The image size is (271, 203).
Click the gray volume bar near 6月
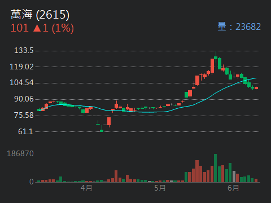234,176
